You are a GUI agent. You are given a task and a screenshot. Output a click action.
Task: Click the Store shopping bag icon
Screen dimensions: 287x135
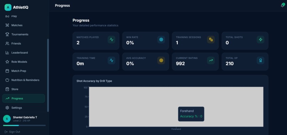tap(7, 89)
